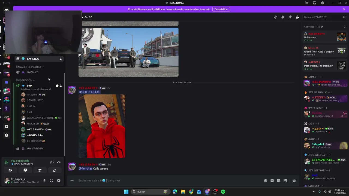Open the server folder icon in sidebar
The height and width of the screenshot is (196, 349).
tap(7, 82)
